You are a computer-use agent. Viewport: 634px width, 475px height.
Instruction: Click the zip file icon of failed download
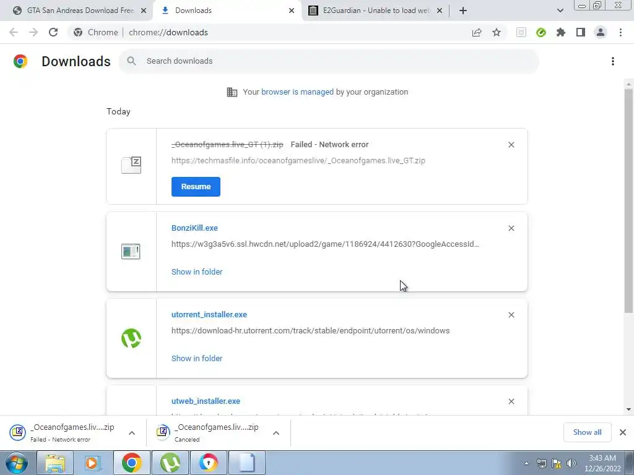(131, 165)
